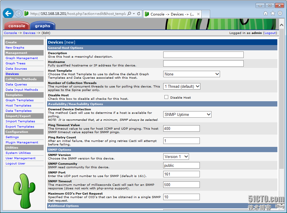The image size is (287, 213).
Task: Toggle the Disable Host checkbox
Action: (x=166, y=97)
